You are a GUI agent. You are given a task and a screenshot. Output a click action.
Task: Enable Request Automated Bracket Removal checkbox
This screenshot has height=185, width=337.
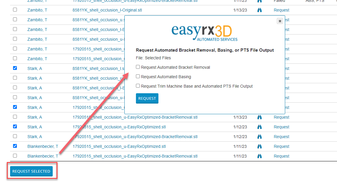[138, 67]
